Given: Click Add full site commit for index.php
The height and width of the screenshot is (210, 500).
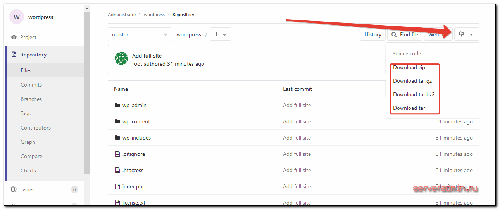Looking at the screenshot, I should [x=297, y=186].
